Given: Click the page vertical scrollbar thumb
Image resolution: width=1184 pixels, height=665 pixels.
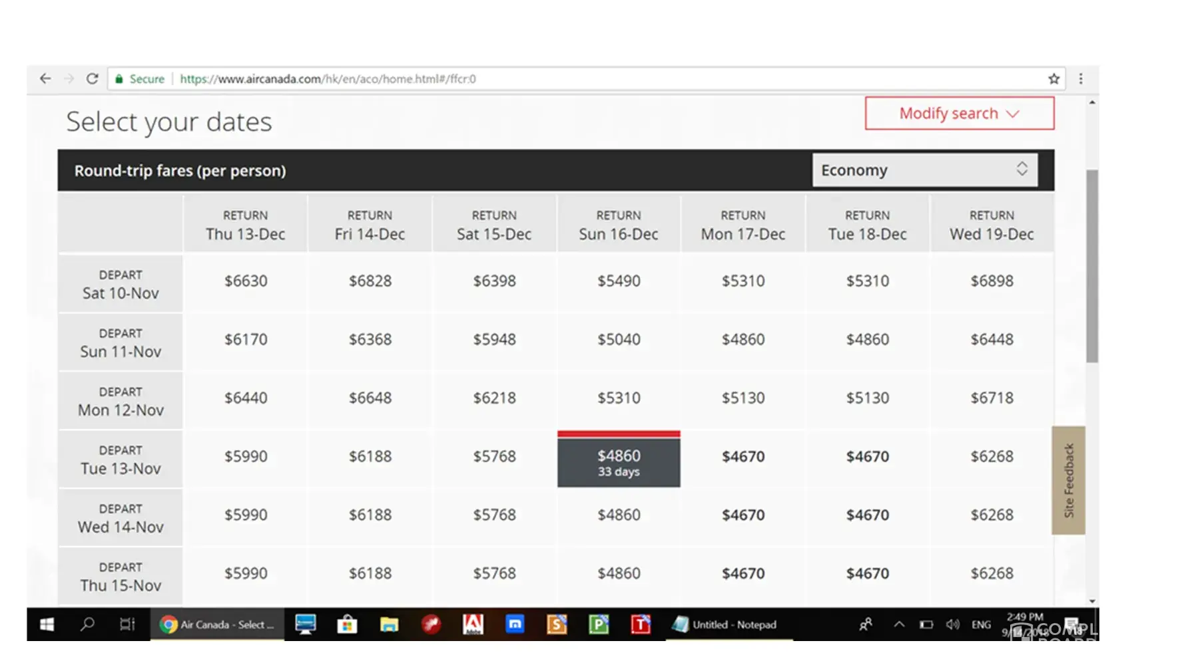Looking at the screenshot, I should click(1092, 266).
